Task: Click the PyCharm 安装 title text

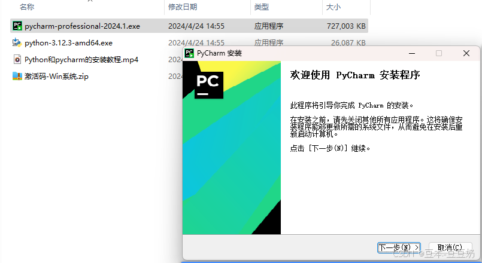Action: 220,53
